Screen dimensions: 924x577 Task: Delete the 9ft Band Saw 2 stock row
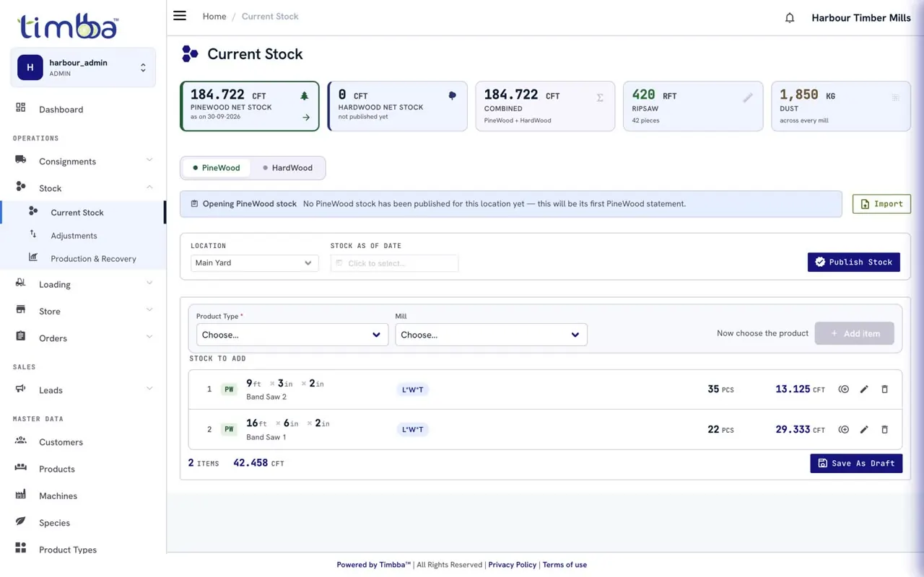click(x=884, y=389)
